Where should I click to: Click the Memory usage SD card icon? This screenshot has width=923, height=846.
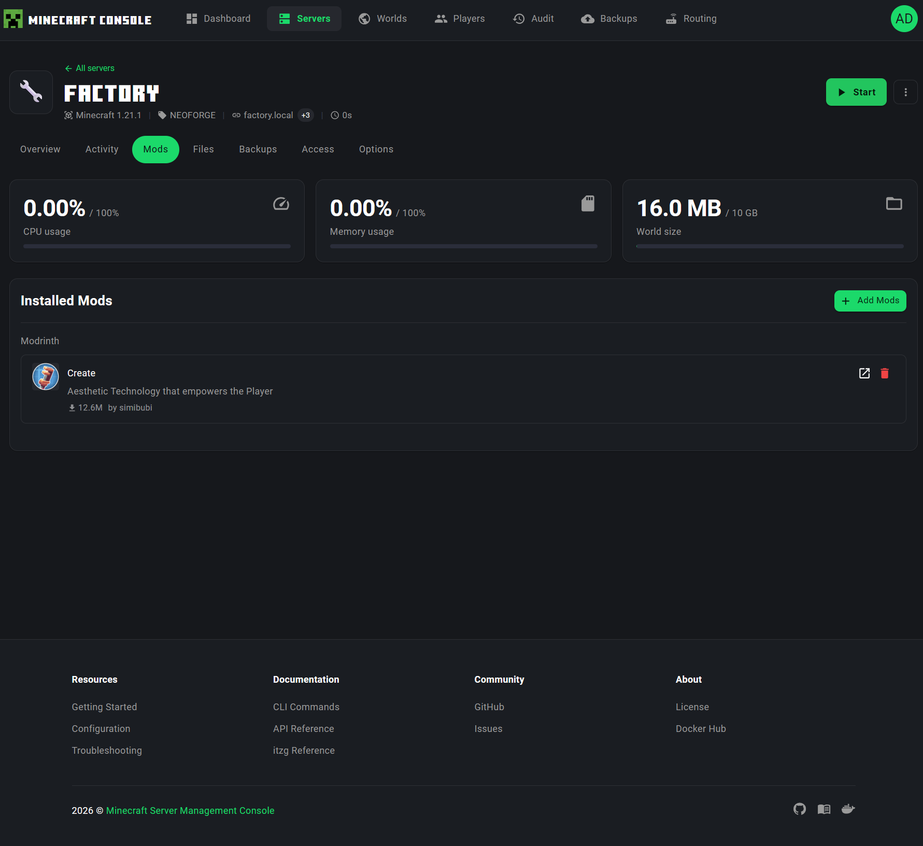pyautogui.click(x=588, y=204)
